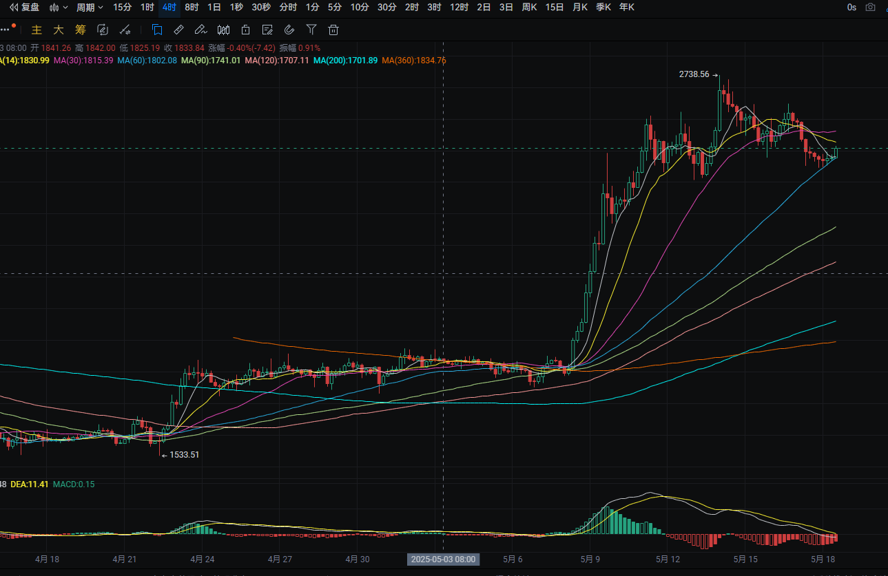
Task: Open the note edit tool icon
Action: (268, 30)
